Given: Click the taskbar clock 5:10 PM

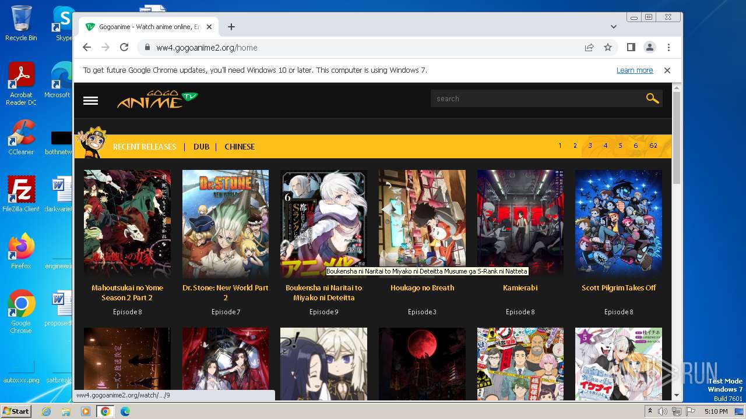Looking at the screenshot, I should [x=716, y=411].
